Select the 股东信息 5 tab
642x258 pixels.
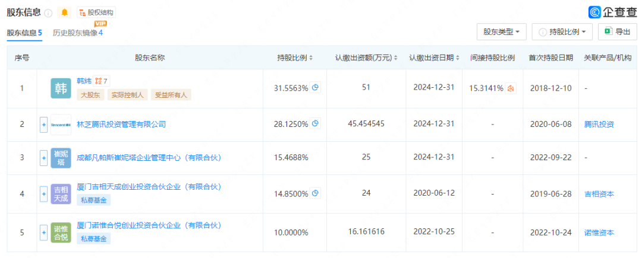pyautogui.click(x=24, y=33)
